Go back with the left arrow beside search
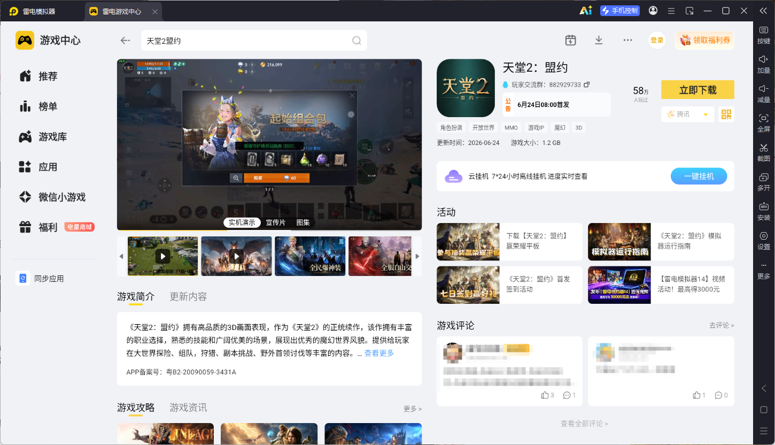 point(125,40)
